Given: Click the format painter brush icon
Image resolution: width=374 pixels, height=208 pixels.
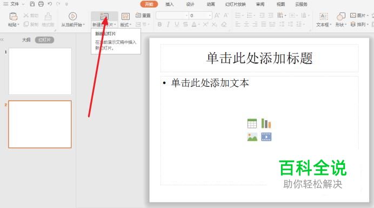Looking at the screenshot, I should pyautogui.click(x=48, y=16).
